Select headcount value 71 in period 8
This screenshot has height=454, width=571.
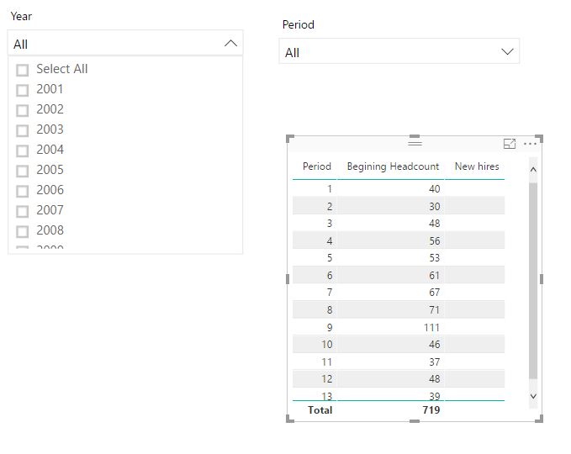(x=434, y=310)
